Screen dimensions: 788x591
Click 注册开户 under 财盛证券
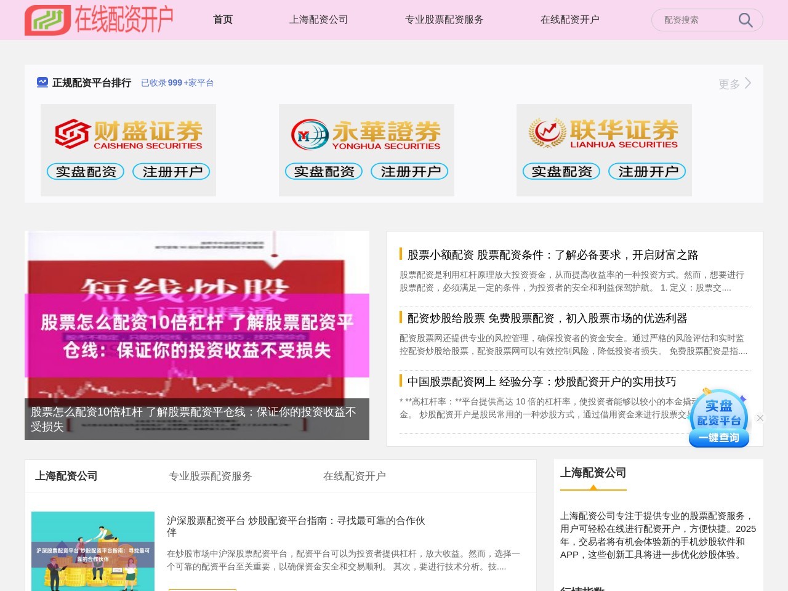[x=172, y=172]
